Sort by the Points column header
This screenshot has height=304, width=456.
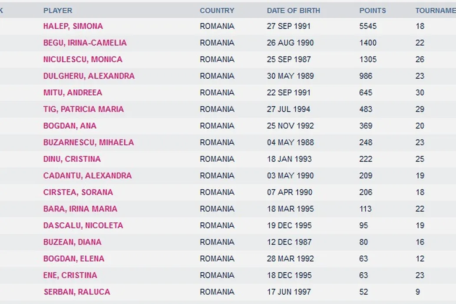point(373,10)
